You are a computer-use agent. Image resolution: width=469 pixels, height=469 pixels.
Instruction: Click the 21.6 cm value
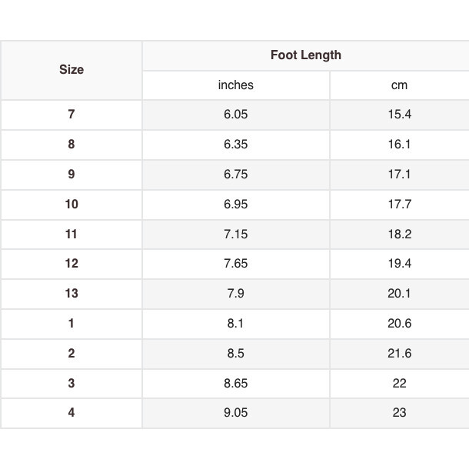(399, 354)
